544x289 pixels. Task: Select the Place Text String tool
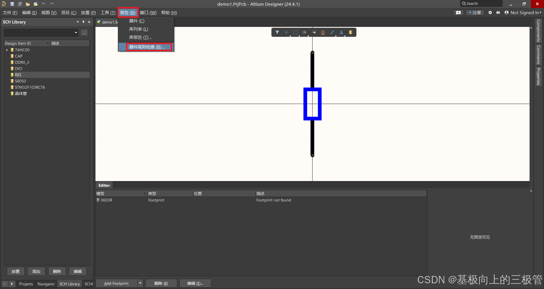341,32
